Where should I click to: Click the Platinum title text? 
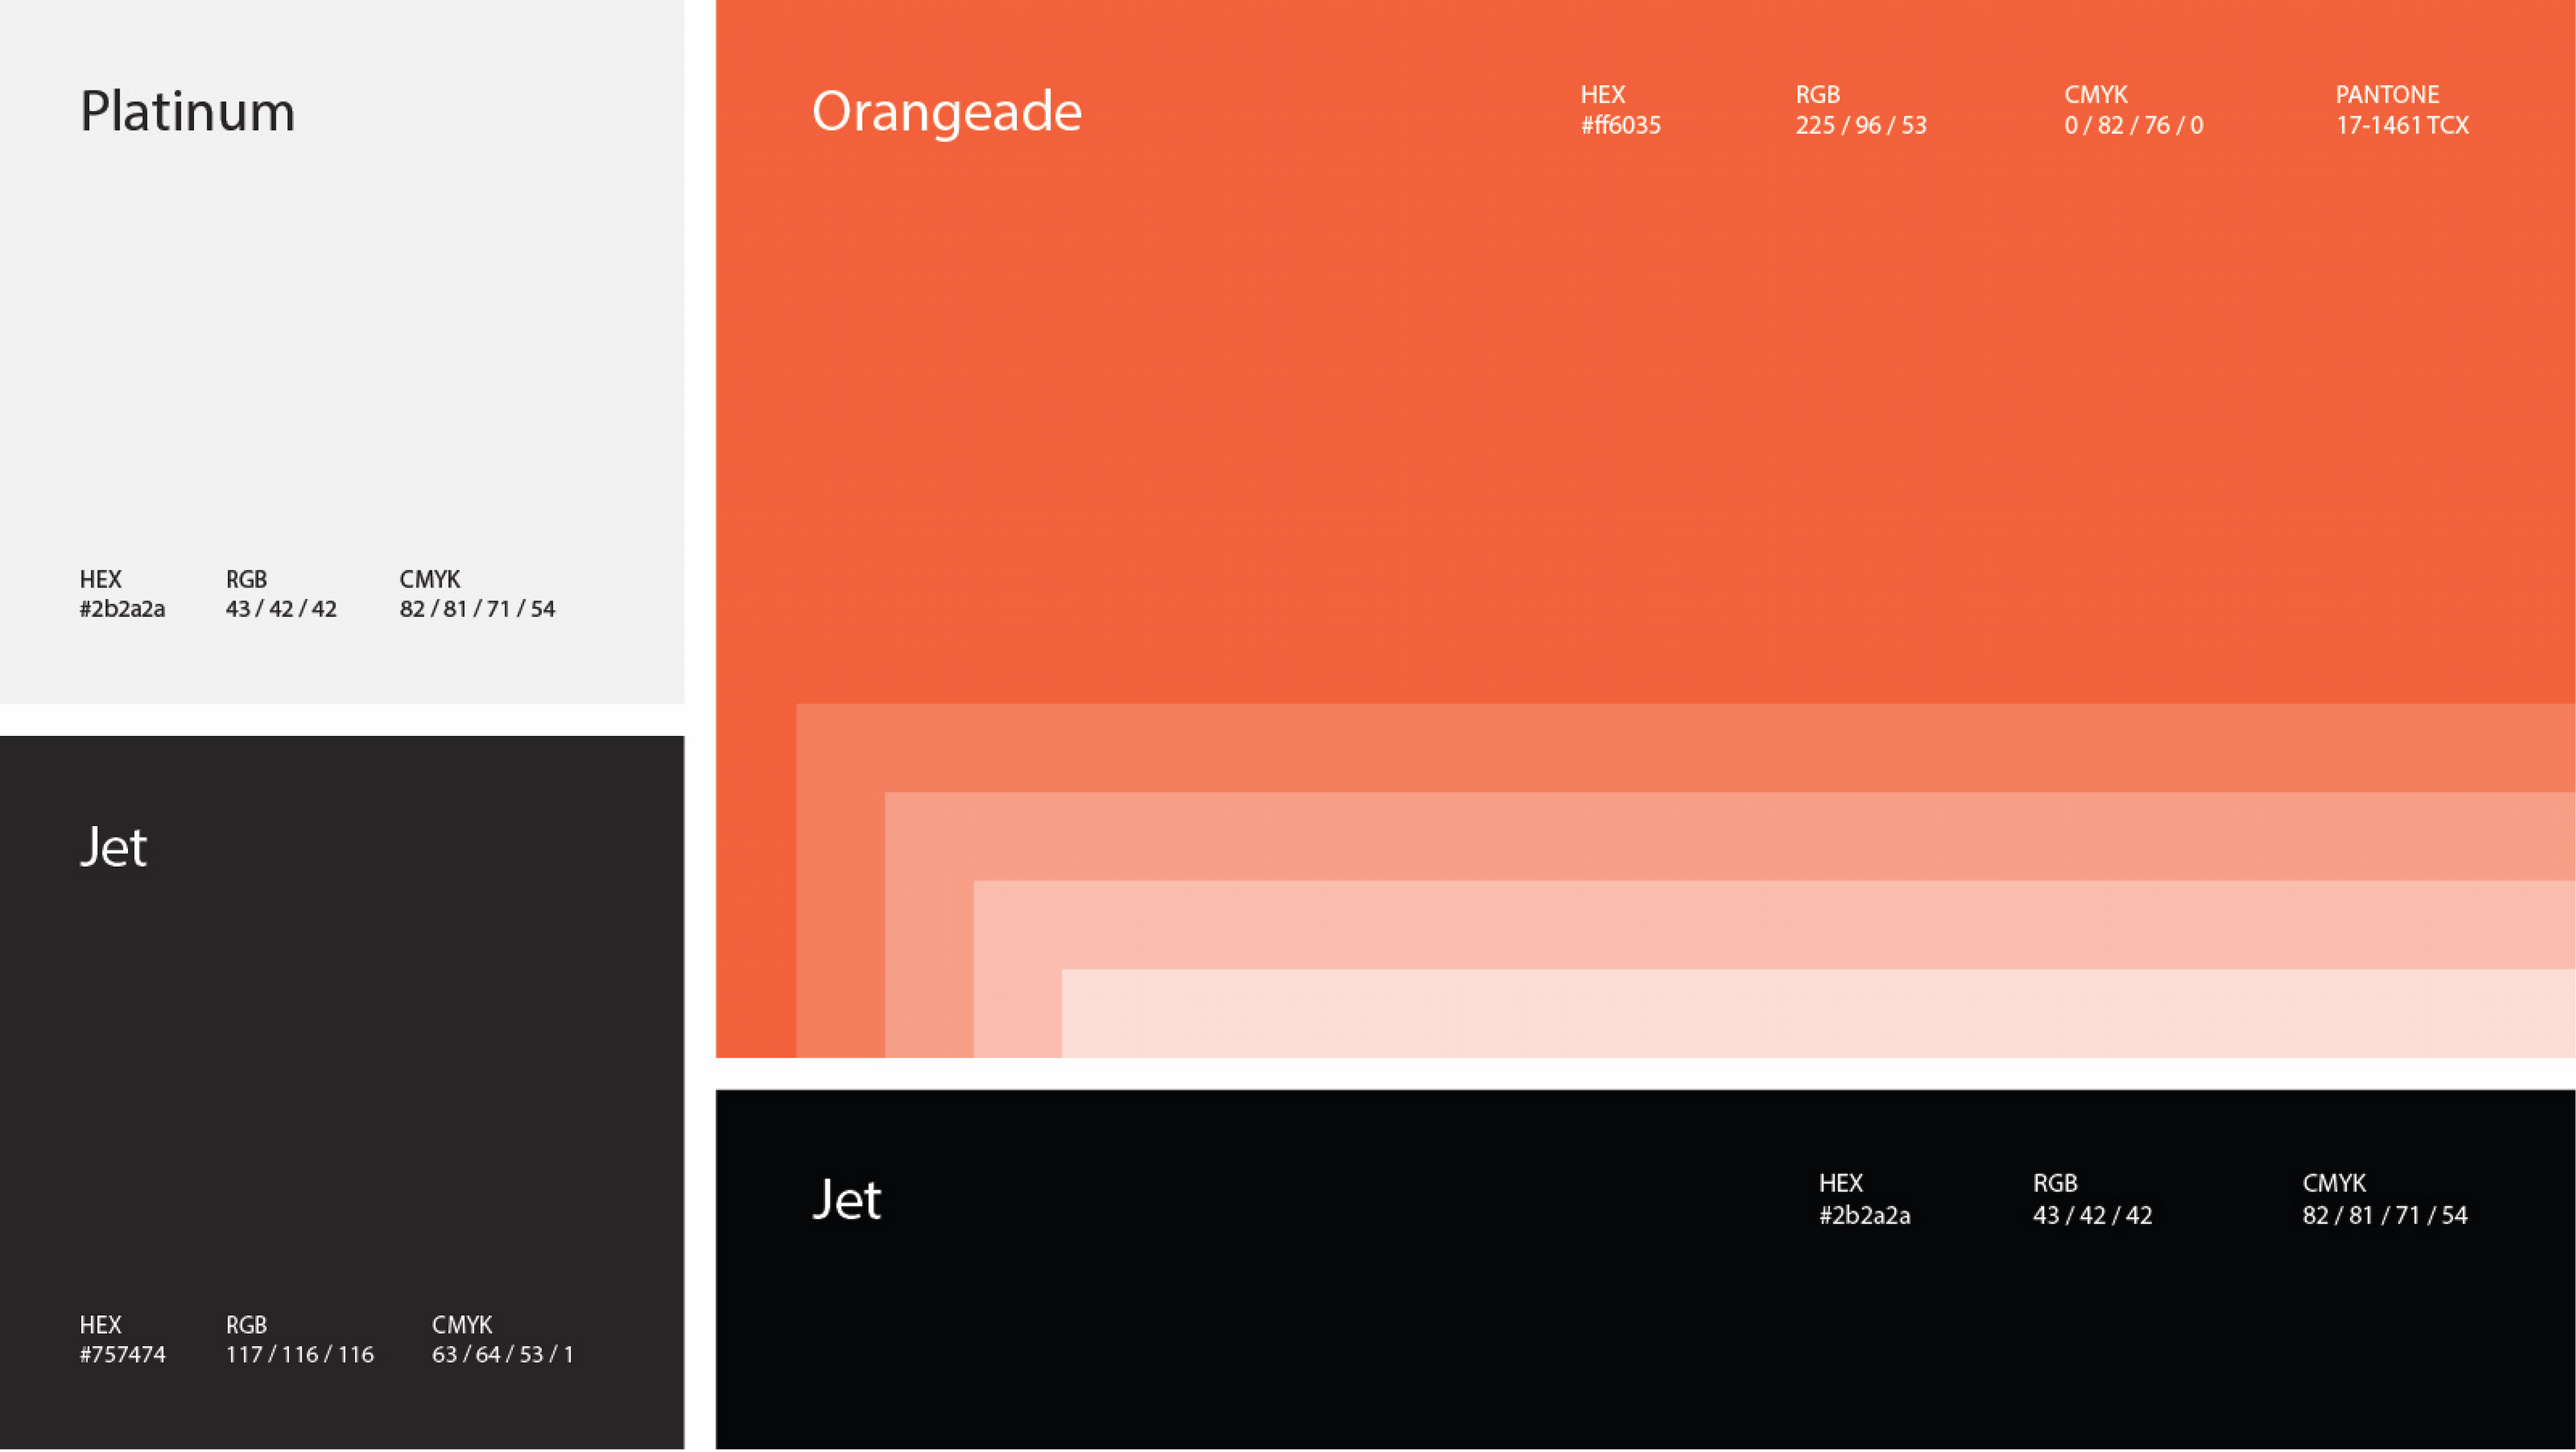point(187,111)
